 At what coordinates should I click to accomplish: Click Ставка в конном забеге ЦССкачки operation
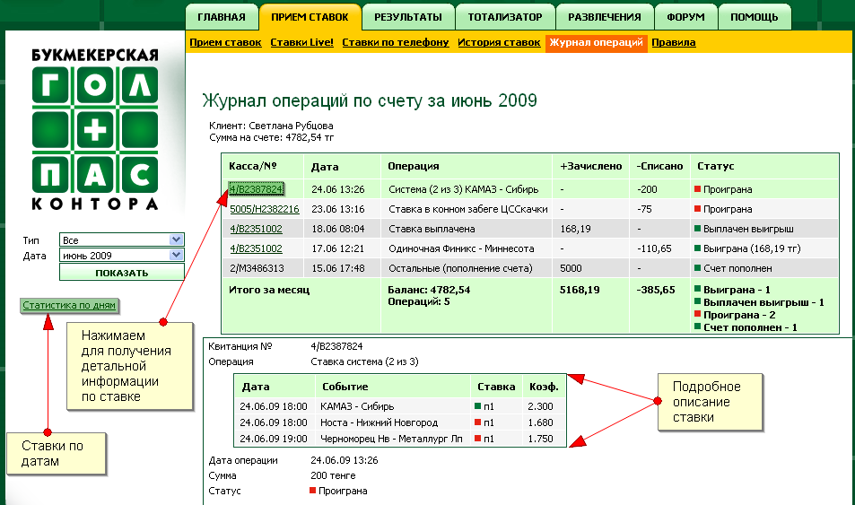(x=467, y=209)
